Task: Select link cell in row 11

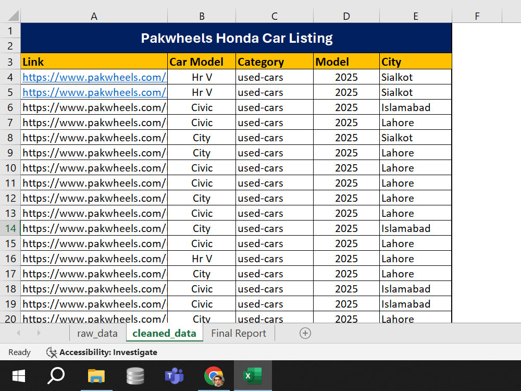Action: [x=94, y=183]
